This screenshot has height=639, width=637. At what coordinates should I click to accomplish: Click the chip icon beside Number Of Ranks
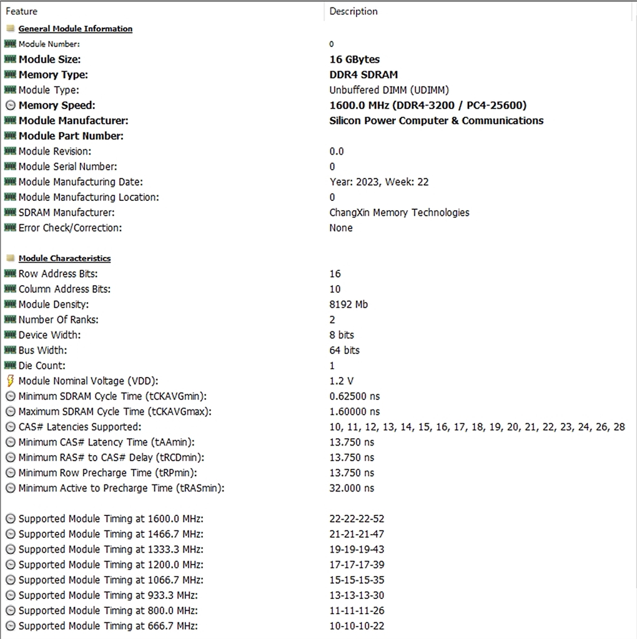tap(10, 319)
